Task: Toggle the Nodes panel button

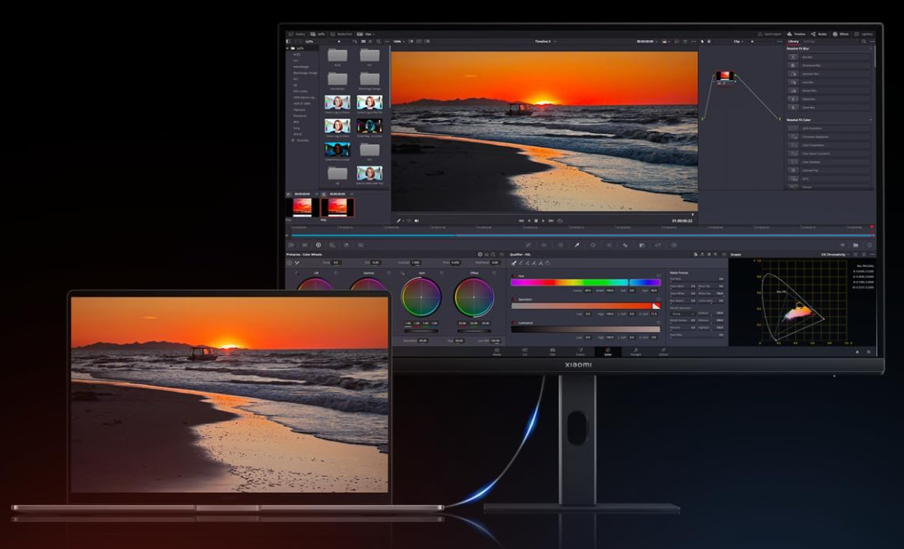Action: click(819, 34)
